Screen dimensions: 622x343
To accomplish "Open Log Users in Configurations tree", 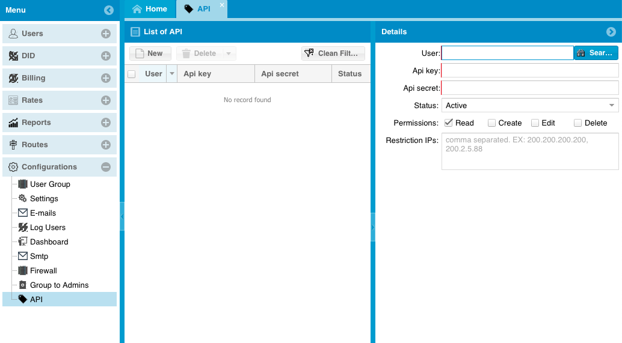I will (48, 227).
